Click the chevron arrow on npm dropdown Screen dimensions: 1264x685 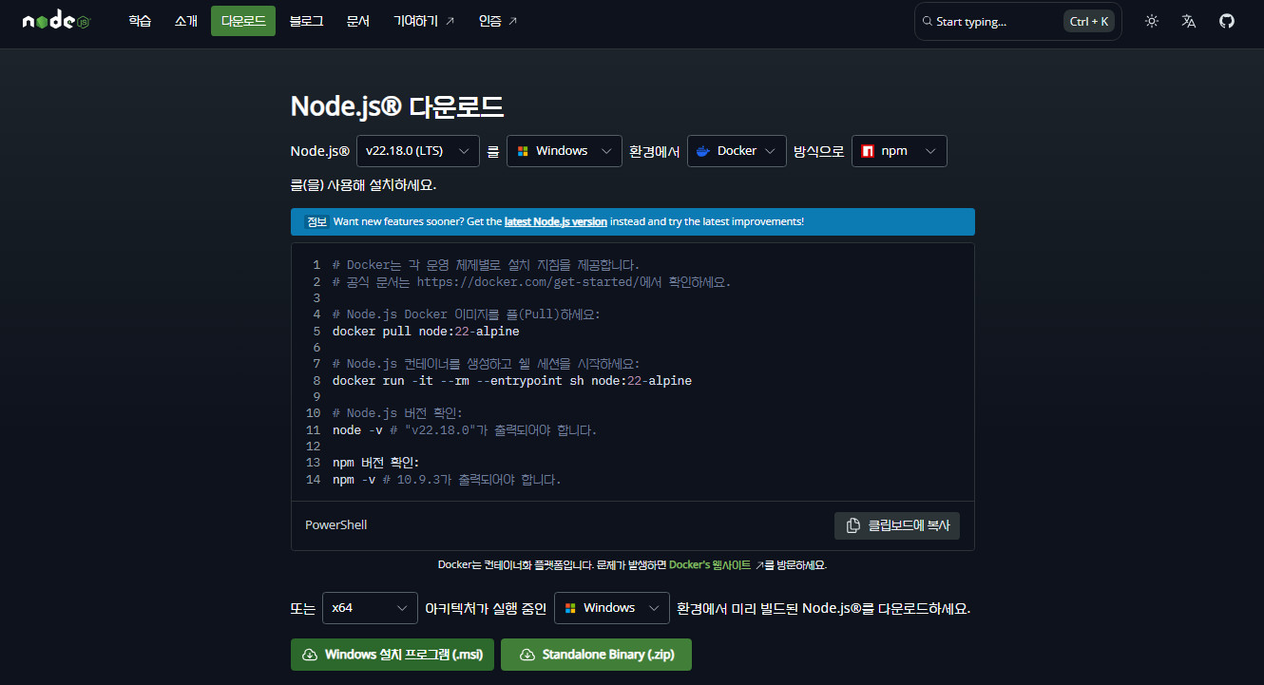tap(930, 151)
